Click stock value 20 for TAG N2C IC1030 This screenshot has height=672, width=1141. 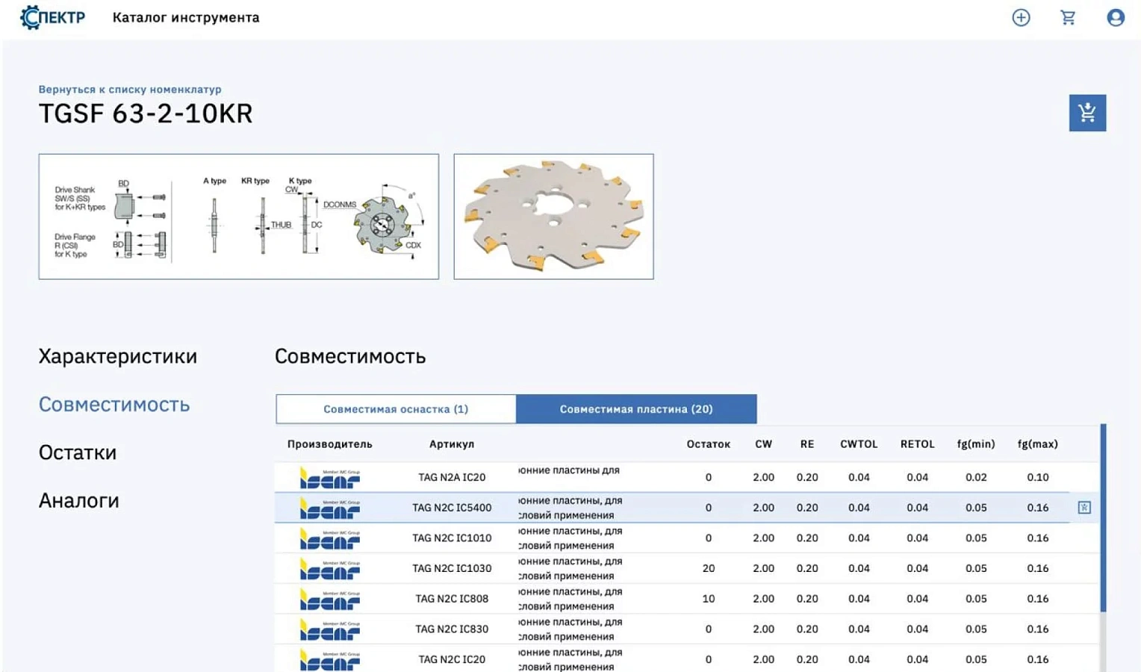tap(709, 568)
